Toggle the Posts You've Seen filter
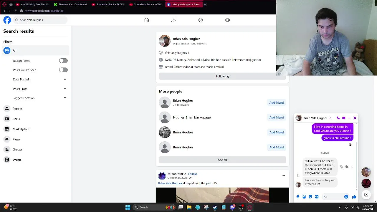This screenshot has width=377, height=212. coord(63,70)
